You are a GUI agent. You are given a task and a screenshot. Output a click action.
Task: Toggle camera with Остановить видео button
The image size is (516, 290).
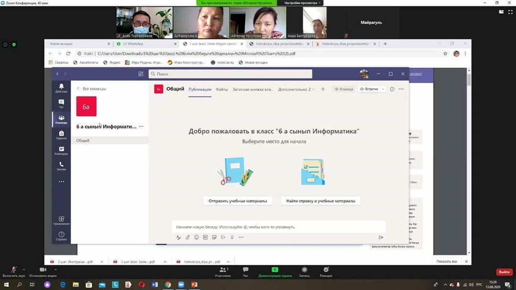[43, 272]
